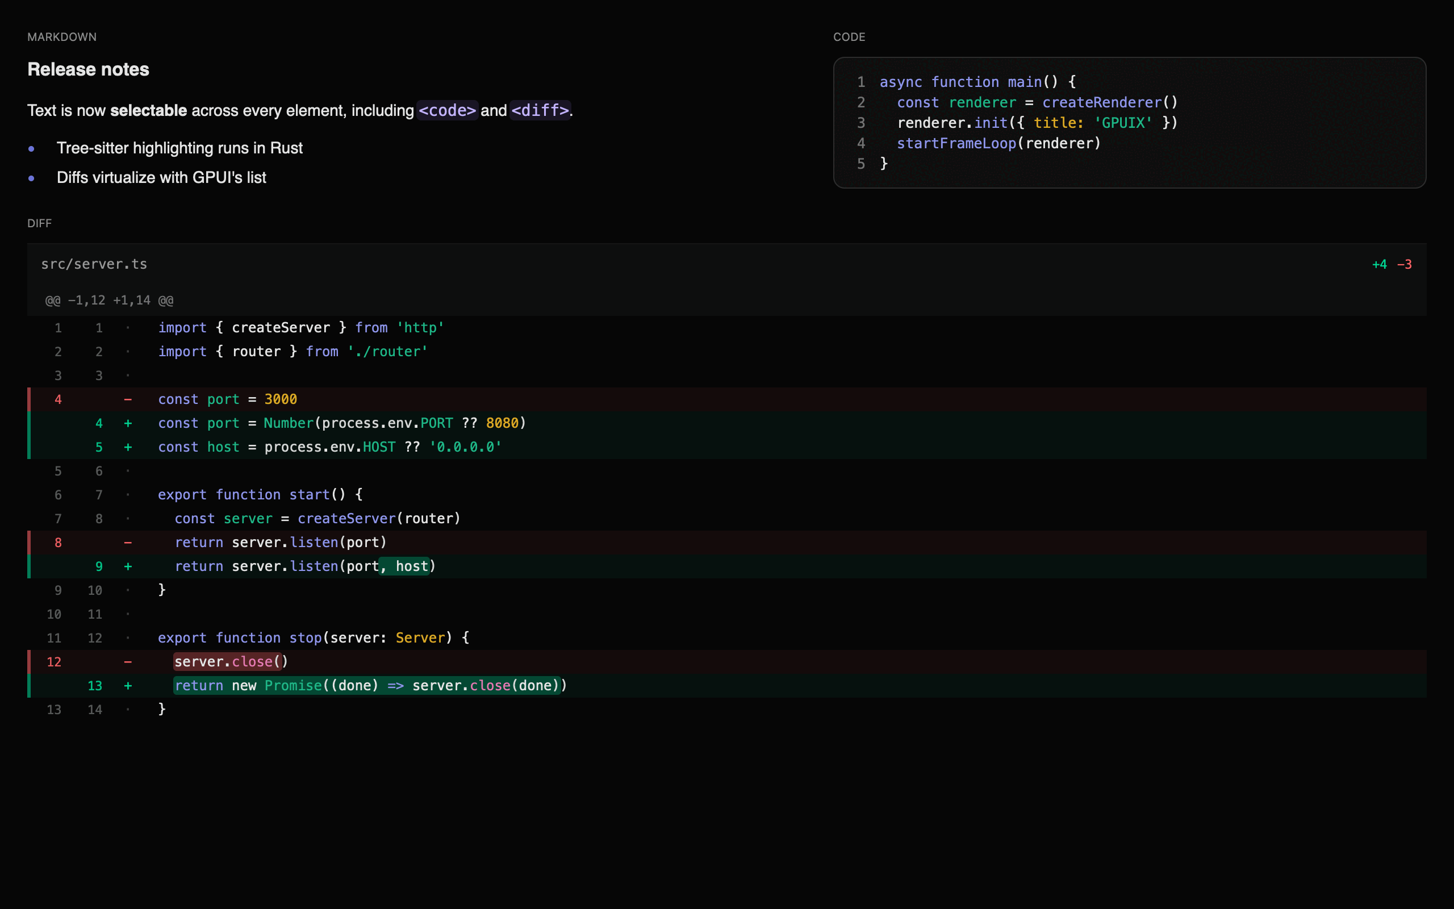The width and height of the screenshot is (1454, 909).
Task: Click new line number 14 in diff gutter
Action: (95, 710)
